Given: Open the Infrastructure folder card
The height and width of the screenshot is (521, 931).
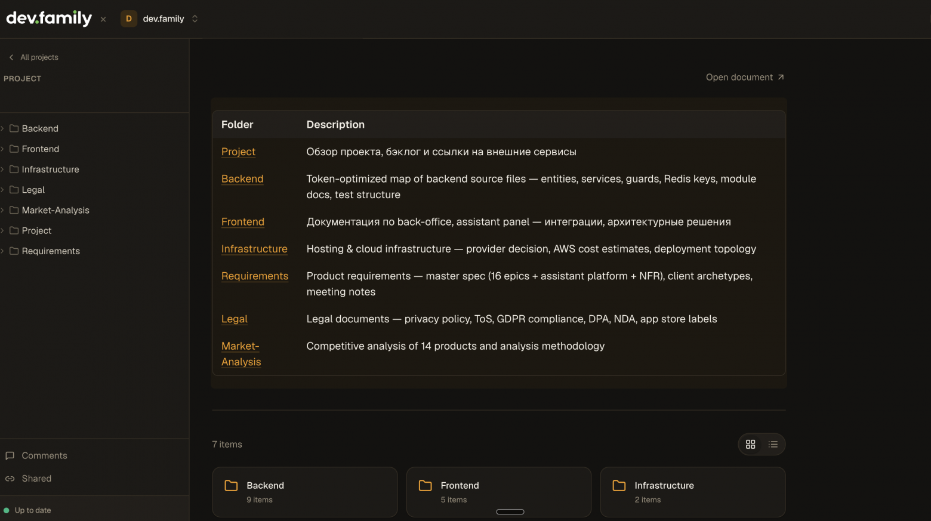Looking at the screenshot, I should click(x=693, y=492).
